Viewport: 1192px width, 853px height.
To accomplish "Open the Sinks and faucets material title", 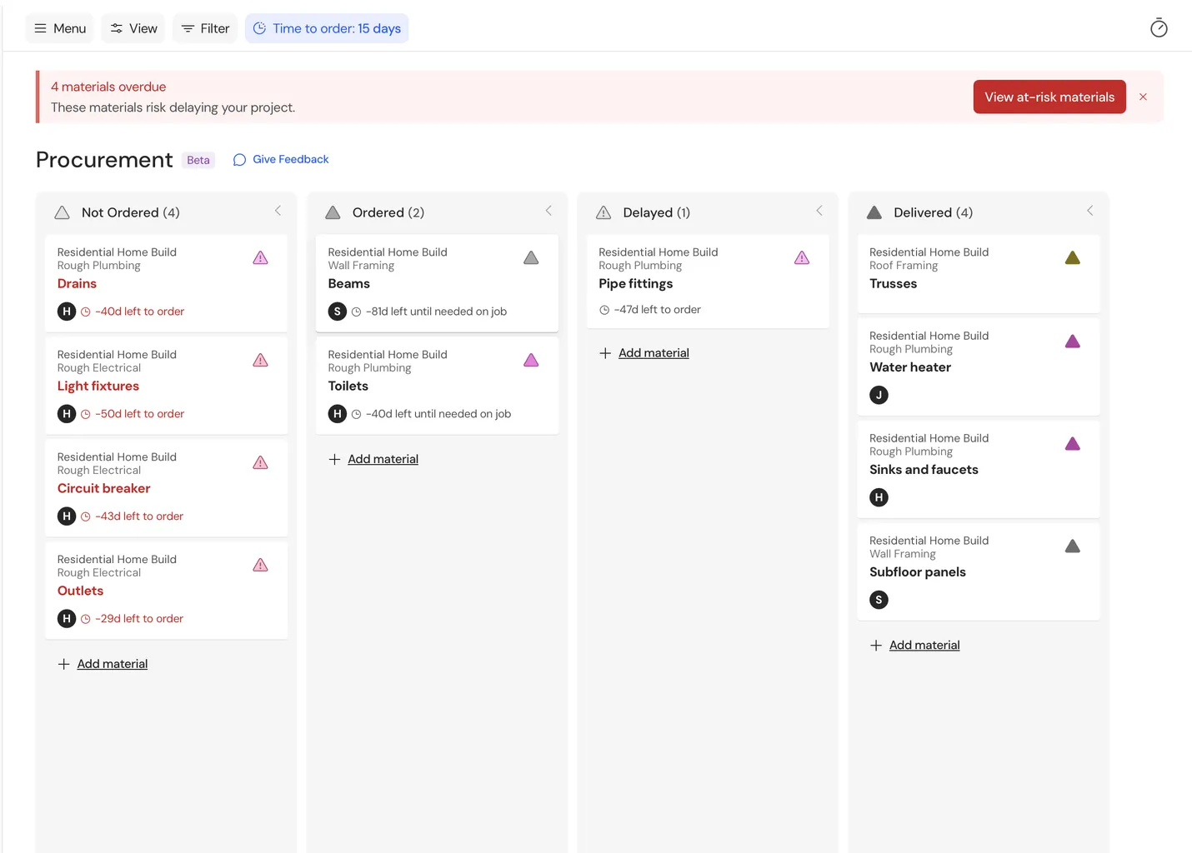I will pyautogui.click(x=924, y=470).
